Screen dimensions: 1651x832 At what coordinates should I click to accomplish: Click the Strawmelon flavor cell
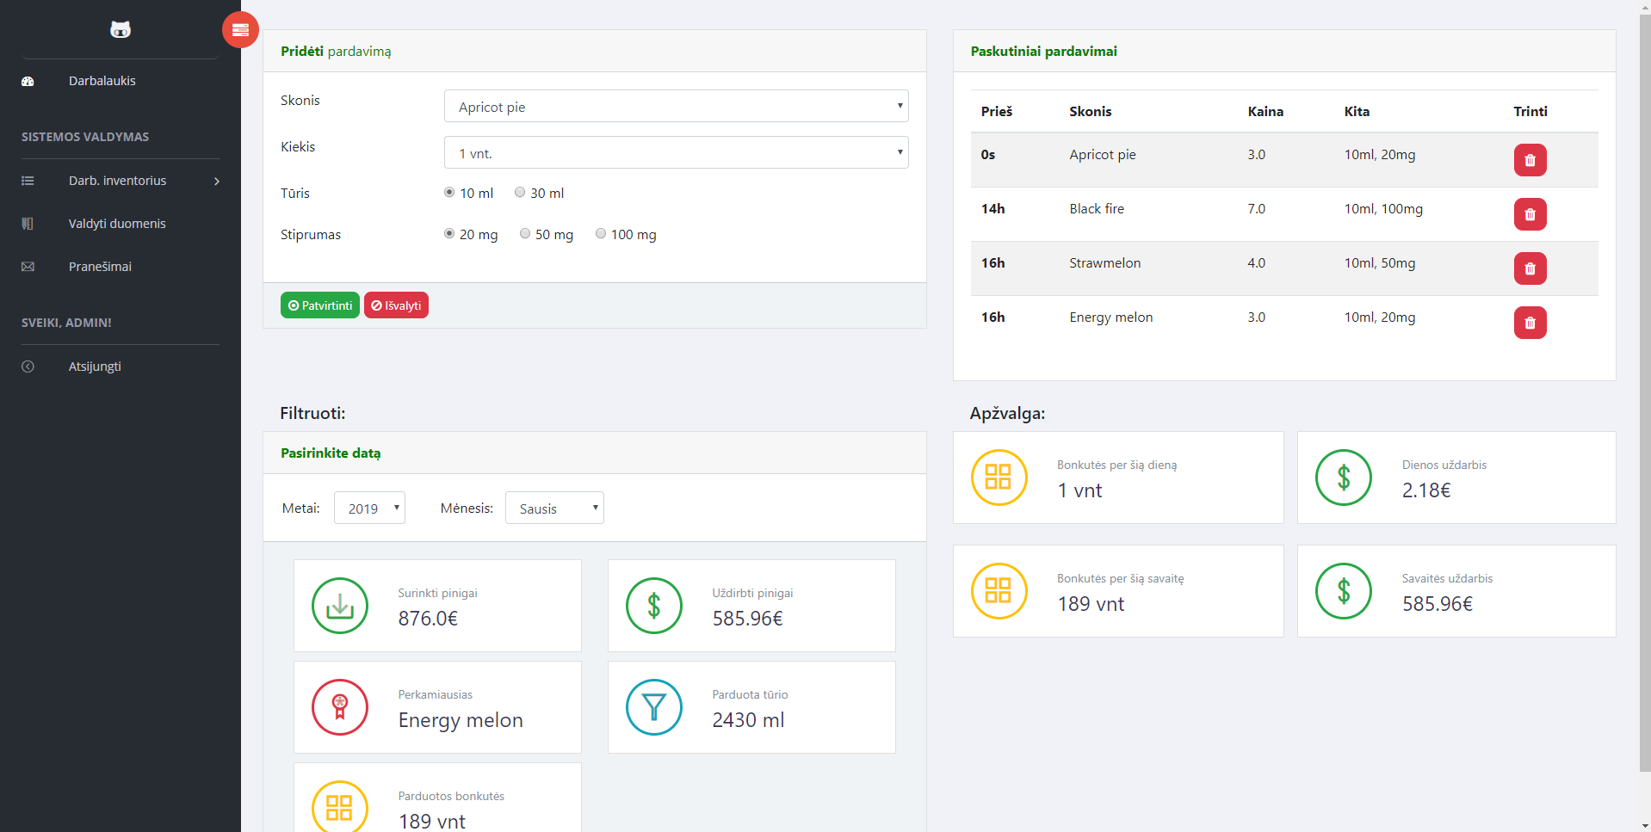tap(1105, 263)
